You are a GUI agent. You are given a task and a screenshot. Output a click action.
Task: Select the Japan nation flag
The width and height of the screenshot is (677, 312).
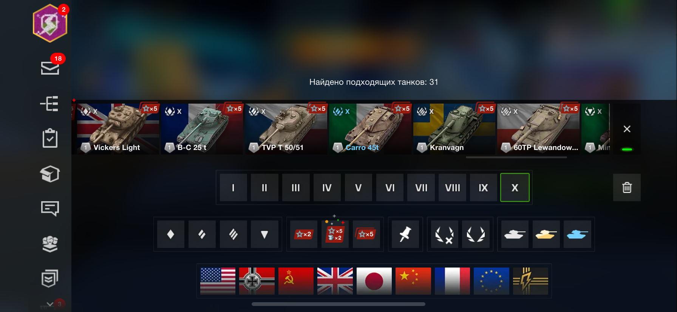[x=374, y=281]
